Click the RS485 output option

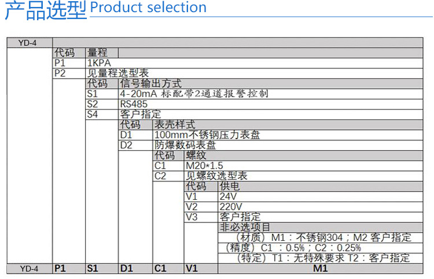pos(134,104)
